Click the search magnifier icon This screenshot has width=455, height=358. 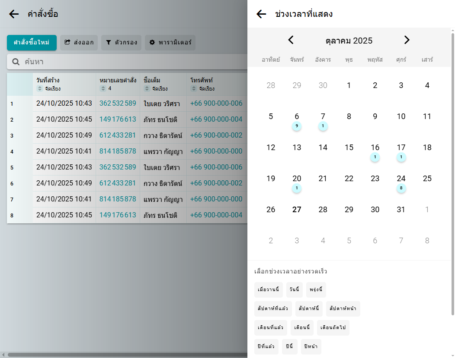coord(16,62)
